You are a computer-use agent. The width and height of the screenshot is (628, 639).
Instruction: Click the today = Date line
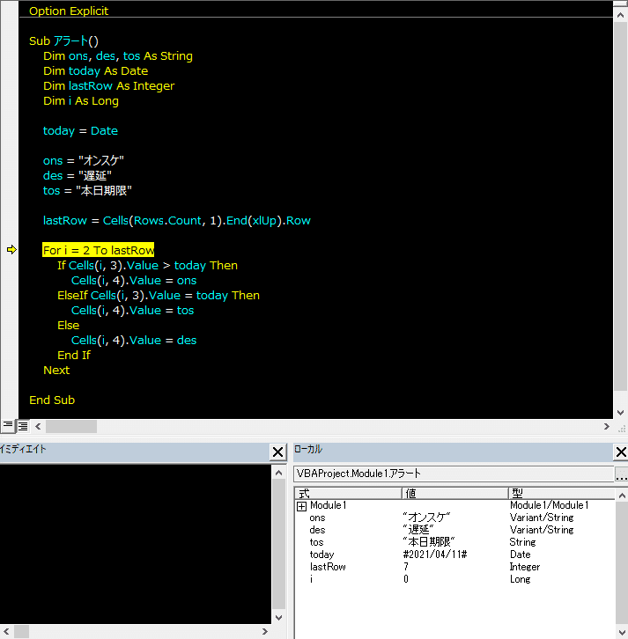click(80, 131)
